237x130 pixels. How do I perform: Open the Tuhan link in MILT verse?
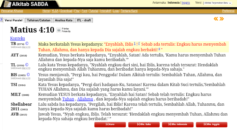point(68,99)
